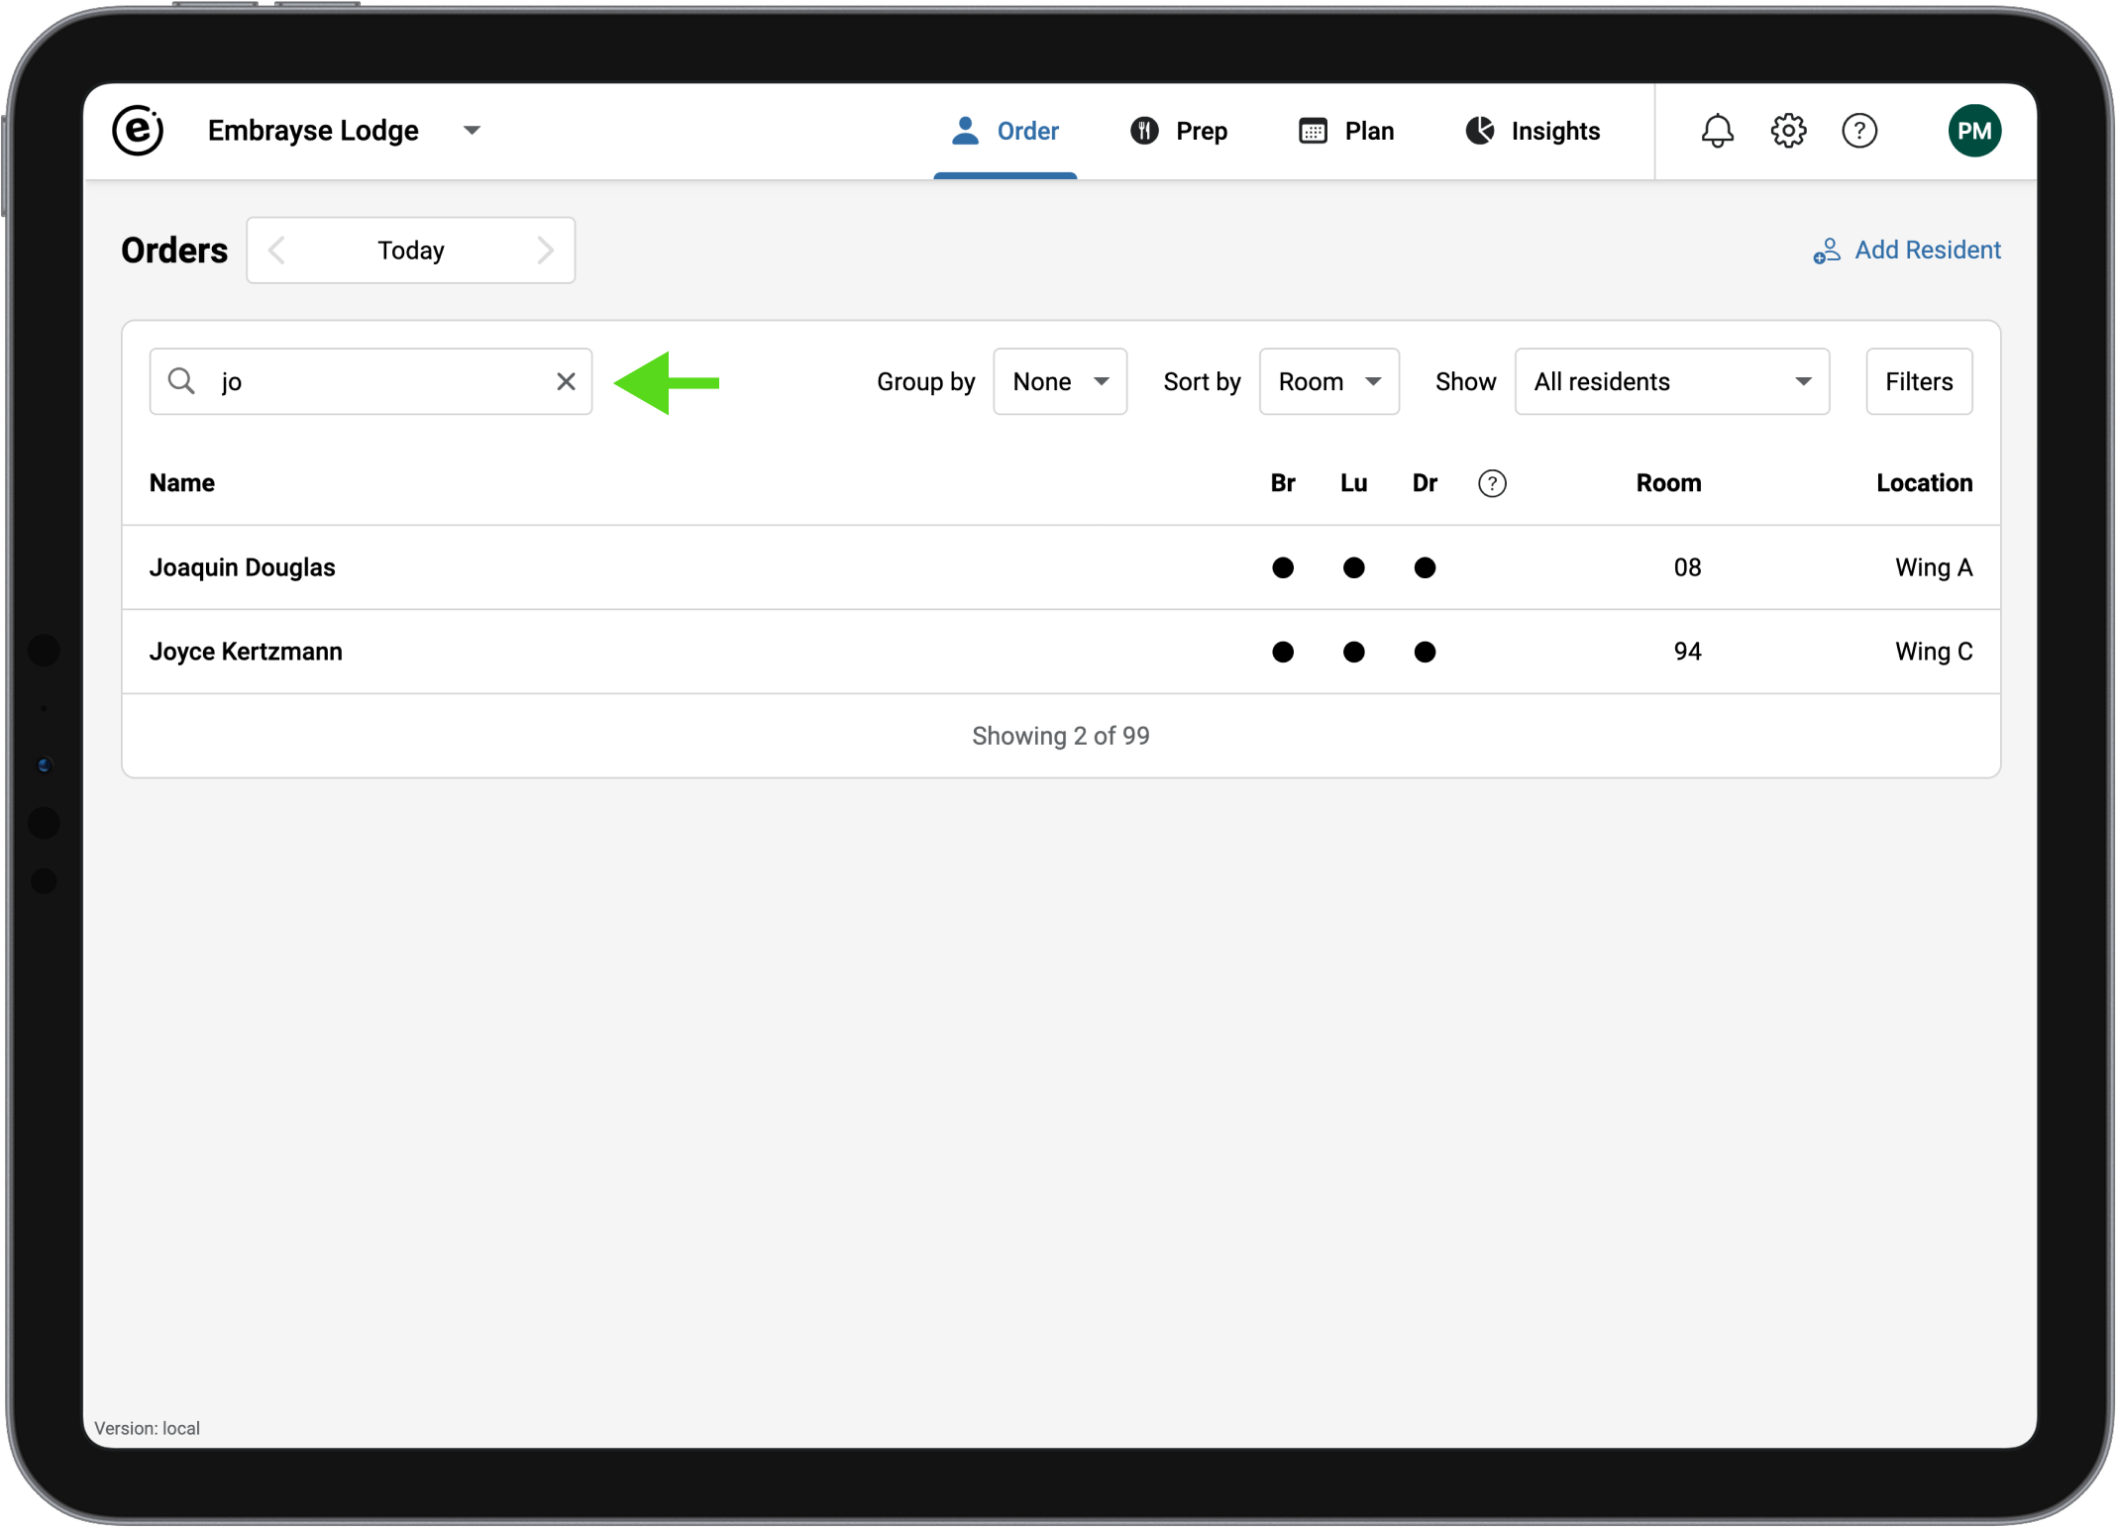The width and height of the screenshot is (2117, 1527).
Task: Open the Group by None dropdown
Action: (1059, 382)
